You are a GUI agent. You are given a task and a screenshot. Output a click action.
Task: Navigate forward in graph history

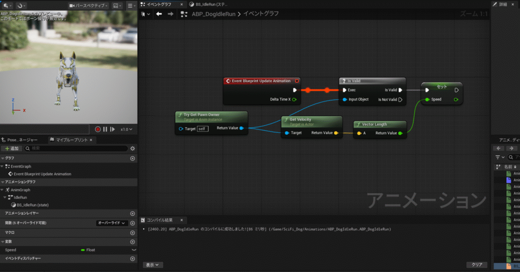click(x=171, y=14)
